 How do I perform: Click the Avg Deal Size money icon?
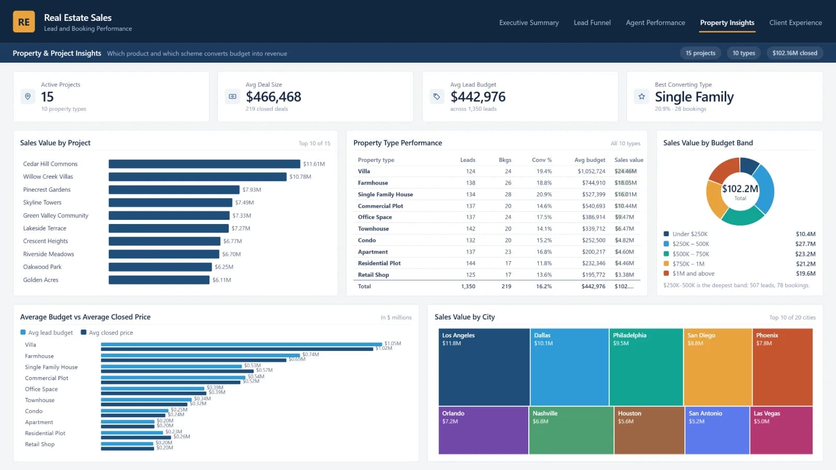tap(233, 97)
